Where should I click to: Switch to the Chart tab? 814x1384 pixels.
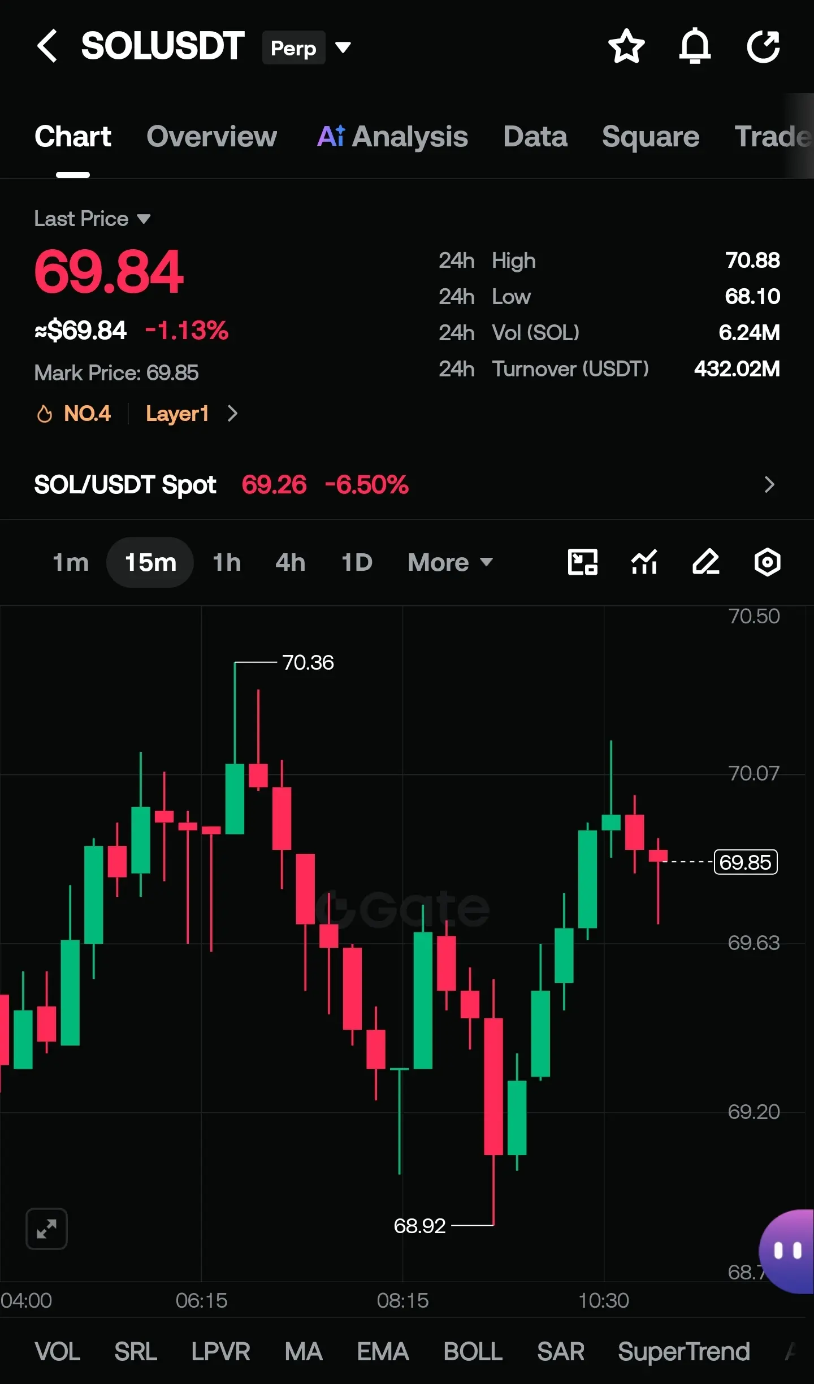click(73, 137)
